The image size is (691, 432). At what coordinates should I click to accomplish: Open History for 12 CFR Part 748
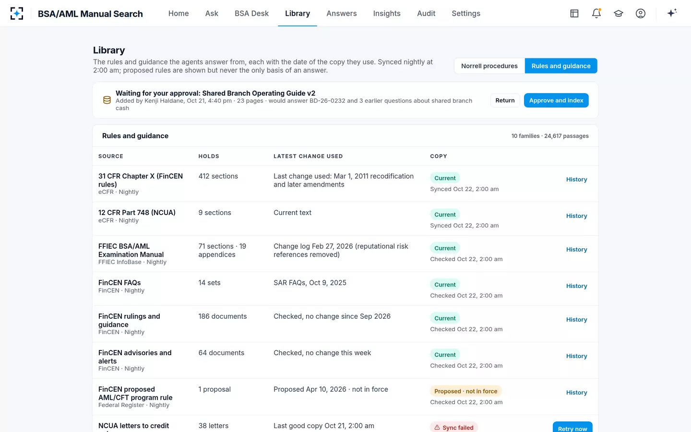[577, 216]
